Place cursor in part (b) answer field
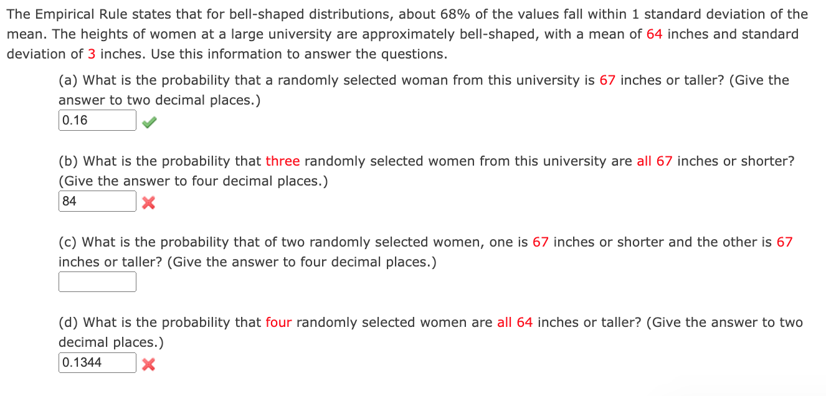826x396 pixels. [x=97, y=200]
